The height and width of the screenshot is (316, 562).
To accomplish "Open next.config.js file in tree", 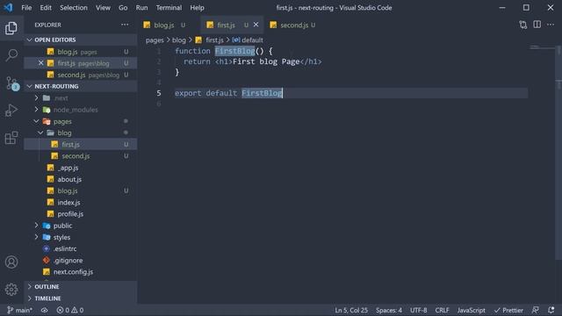I will (x=80, y=272).
